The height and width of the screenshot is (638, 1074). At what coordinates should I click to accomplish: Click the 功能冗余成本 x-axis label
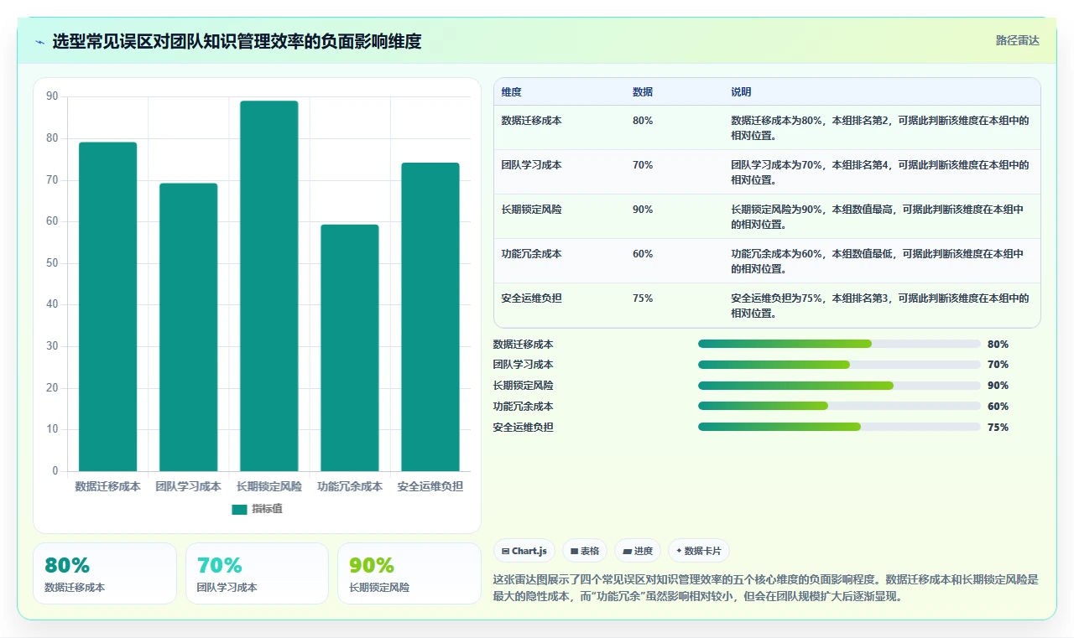(349, 486)
